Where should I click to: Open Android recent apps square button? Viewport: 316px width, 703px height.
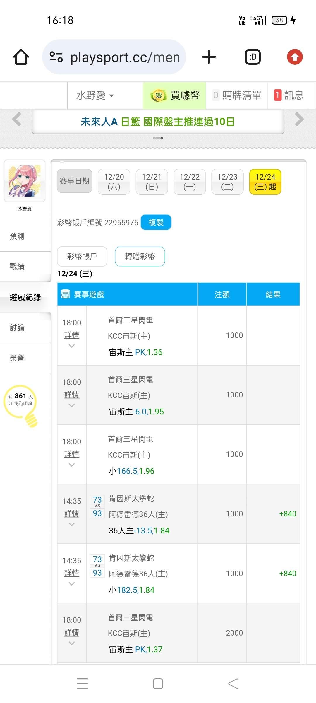(x=158, y=684)
